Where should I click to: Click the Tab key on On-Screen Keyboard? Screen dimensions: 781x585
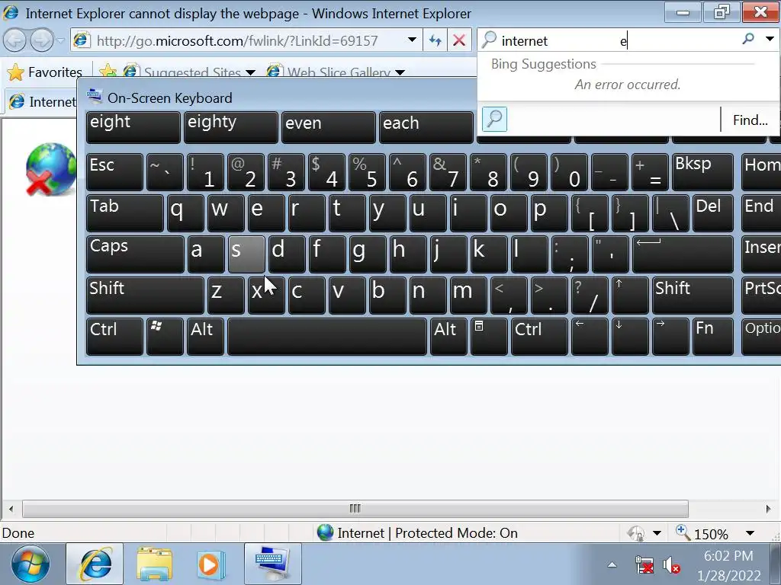124,213
